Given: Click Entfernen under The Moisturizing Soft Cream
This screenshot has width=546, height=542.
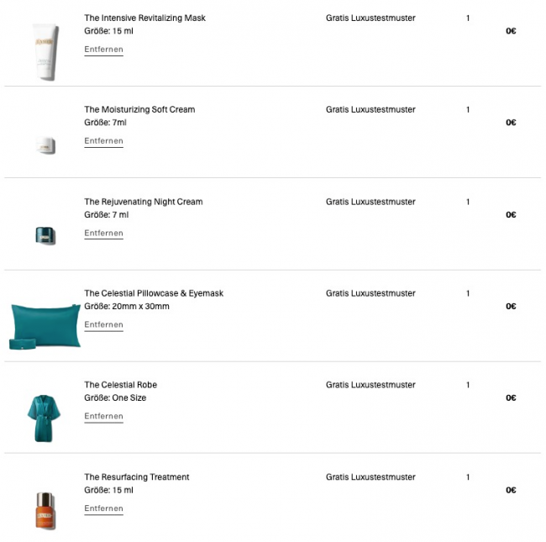Looking at the screenshot, I should [x=103, y=141].
